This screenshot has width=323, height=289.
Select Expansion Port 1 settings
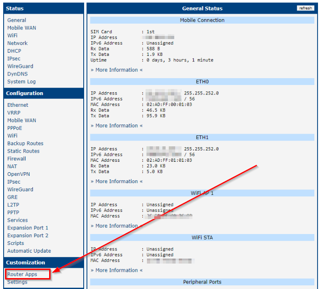pos(27,228)
